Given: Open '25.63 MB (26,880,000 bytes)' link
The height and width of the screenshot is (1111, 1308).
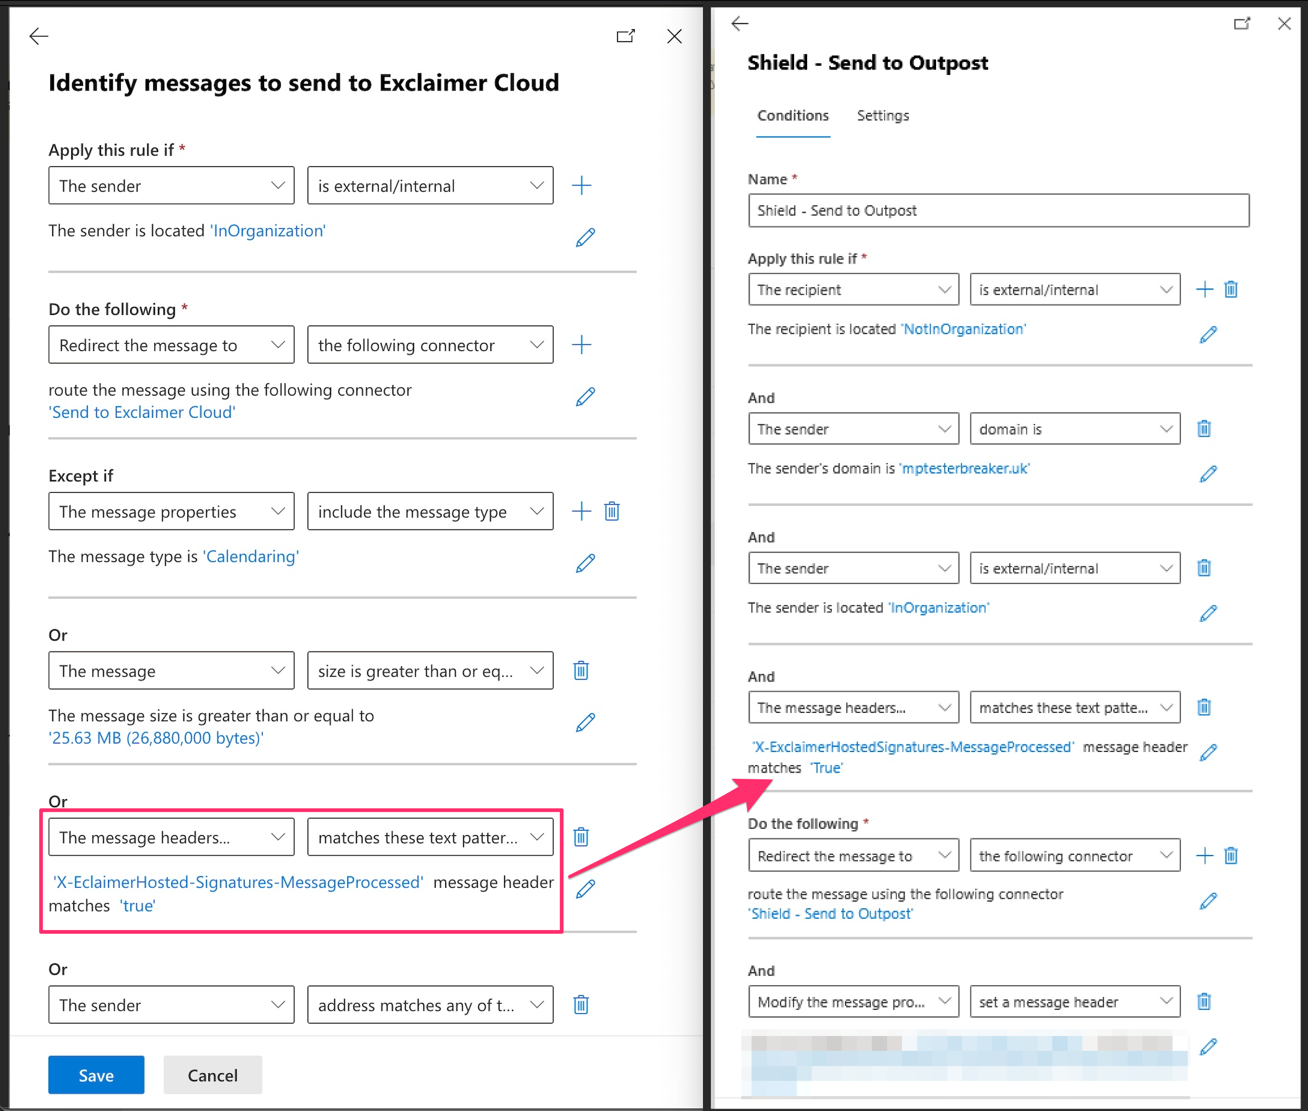Looking at the screenshot, I should pos(156,738).
